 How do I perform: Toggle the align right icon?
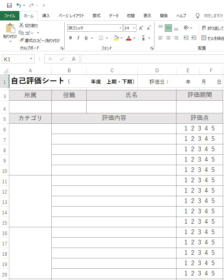(176, 38)
